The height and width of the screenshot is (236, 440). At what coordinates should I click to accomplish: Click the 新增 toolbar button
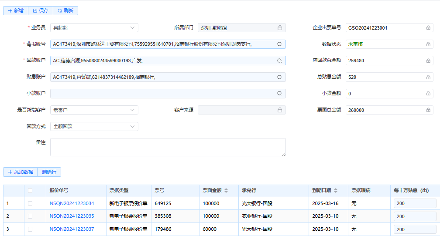click(16, 10)
